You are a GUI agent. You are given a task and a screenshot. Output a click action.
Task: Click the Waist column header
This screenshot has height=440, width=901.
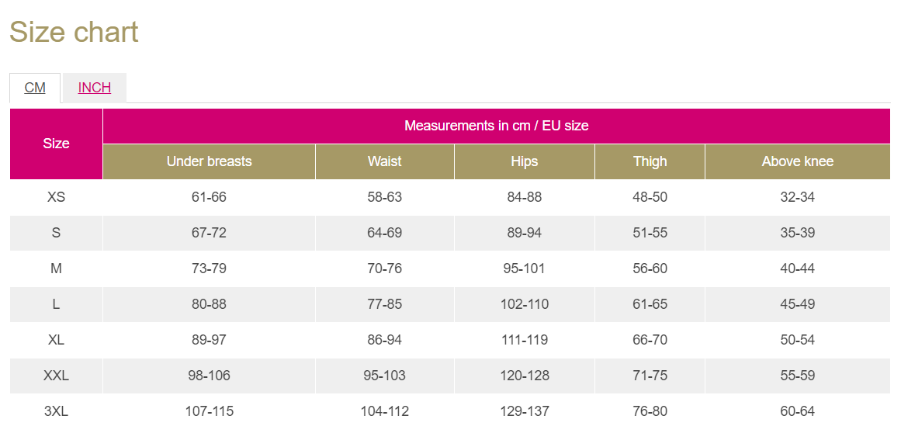coord(385,161)
